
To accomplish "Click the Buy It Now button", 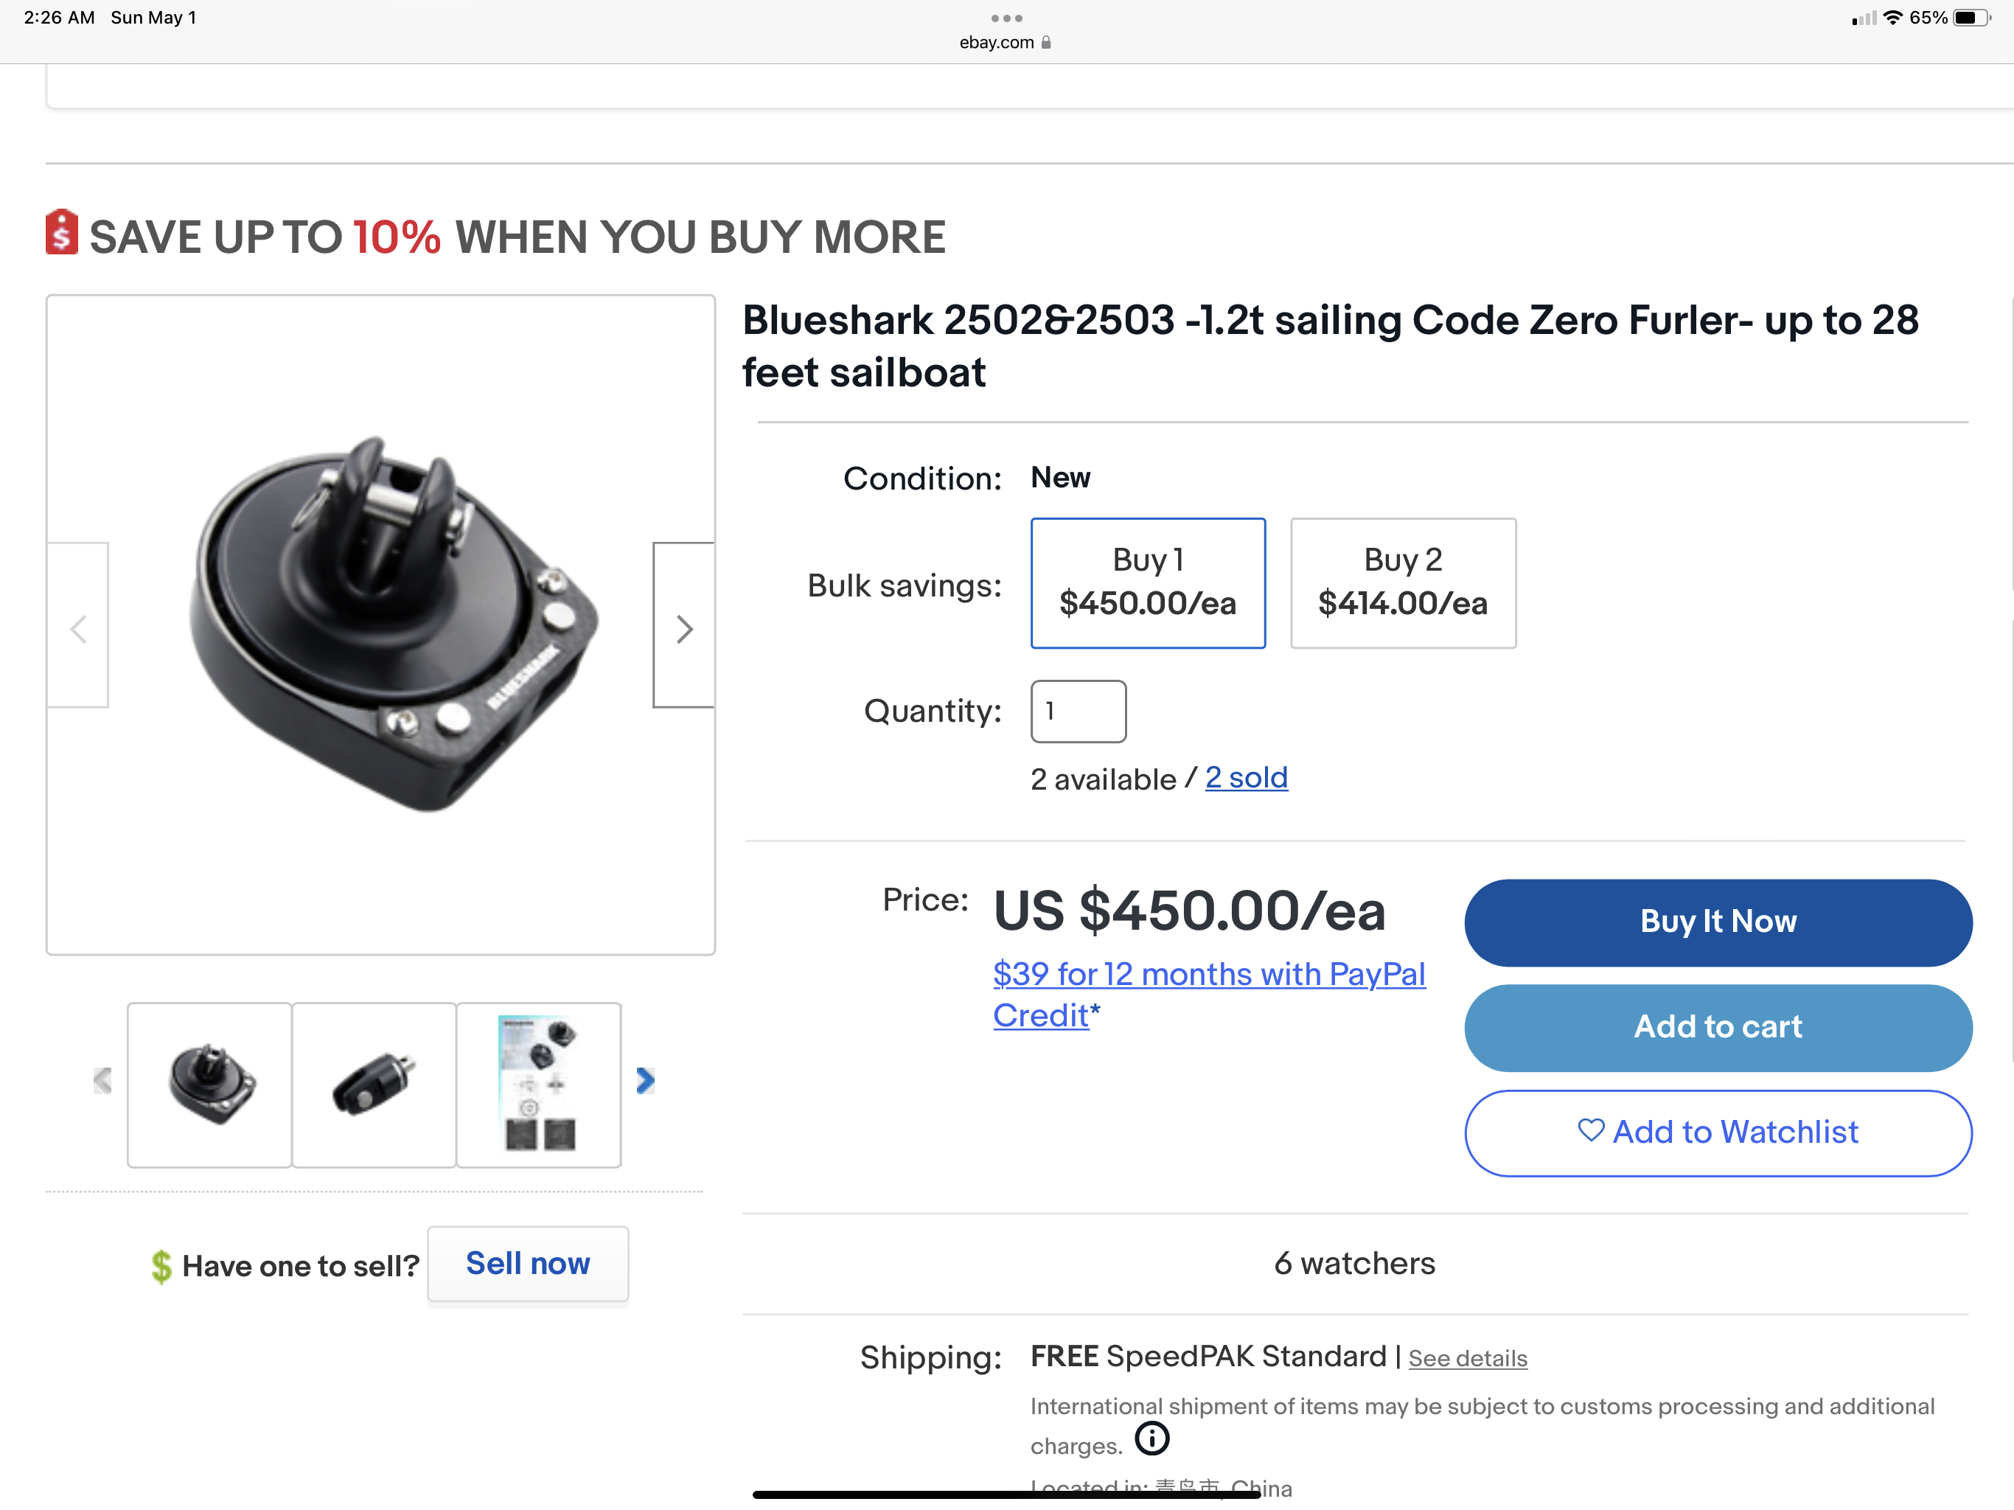I will tap(1717, 922).
